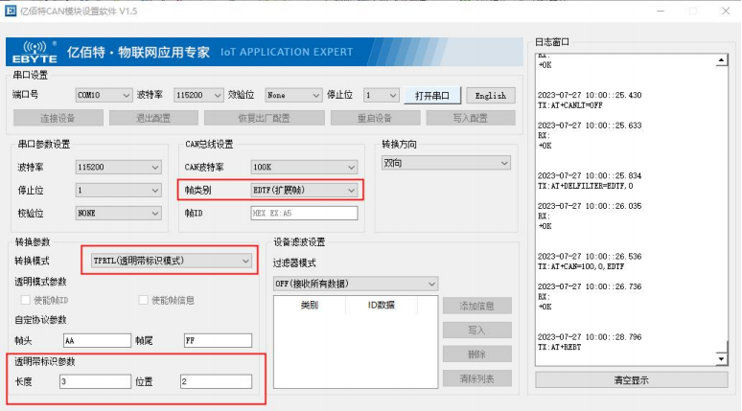Click the 长度 input field containing 3
Viewport: 742px width, 411px height.
(95, 381)
